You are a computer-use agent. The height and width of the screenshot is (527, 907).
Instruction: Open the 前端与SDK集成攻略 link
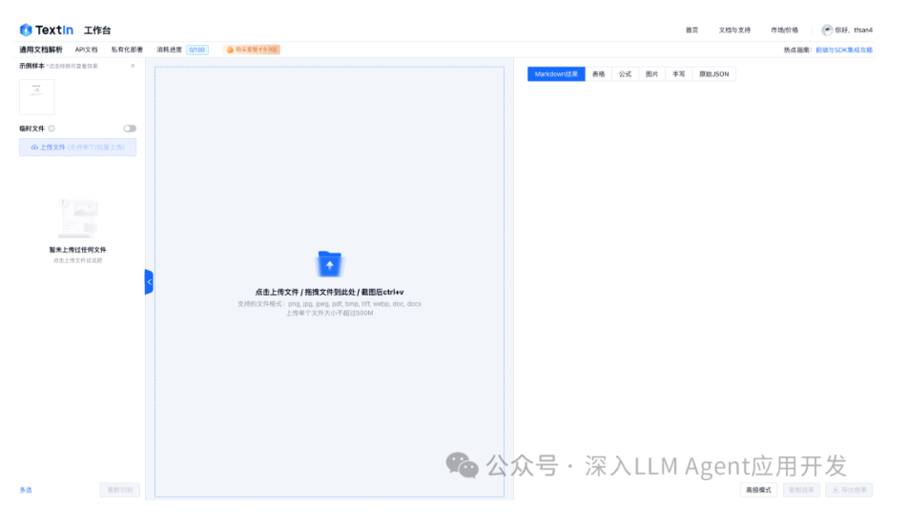tap(844, 50)
